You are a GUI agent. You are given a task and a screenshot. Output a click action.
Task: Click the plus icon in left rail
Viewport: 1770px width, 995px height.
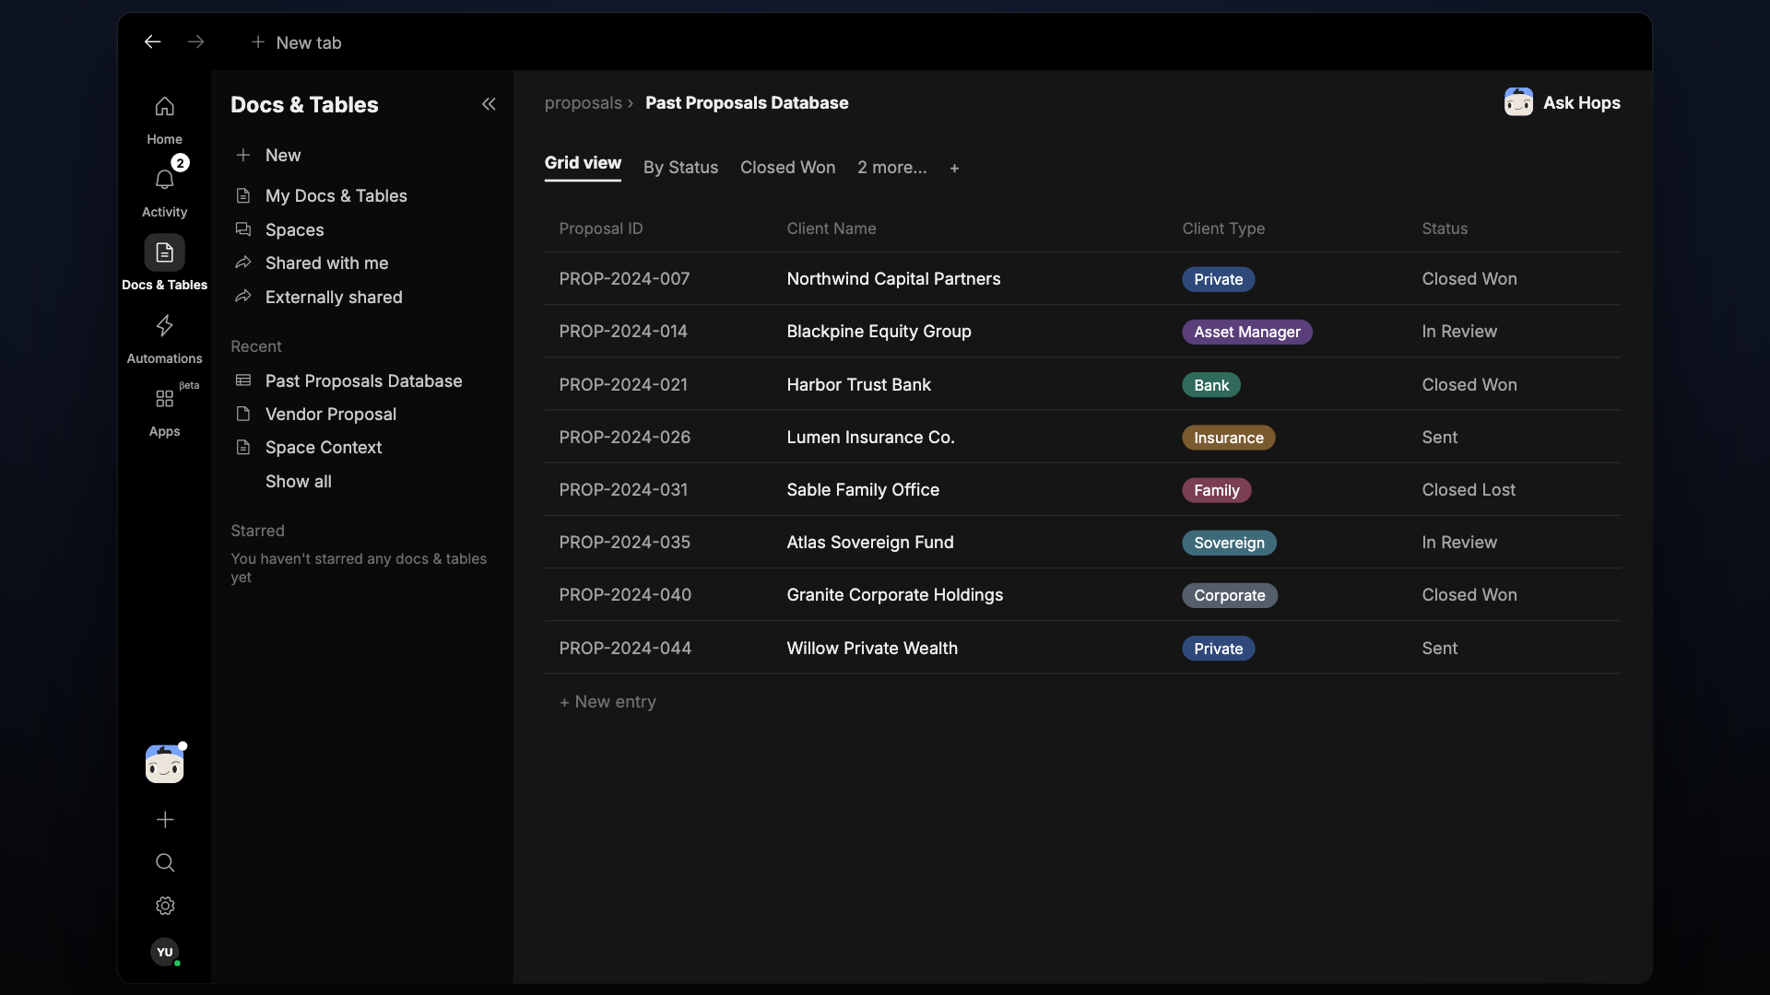click(x=165, y=819)
